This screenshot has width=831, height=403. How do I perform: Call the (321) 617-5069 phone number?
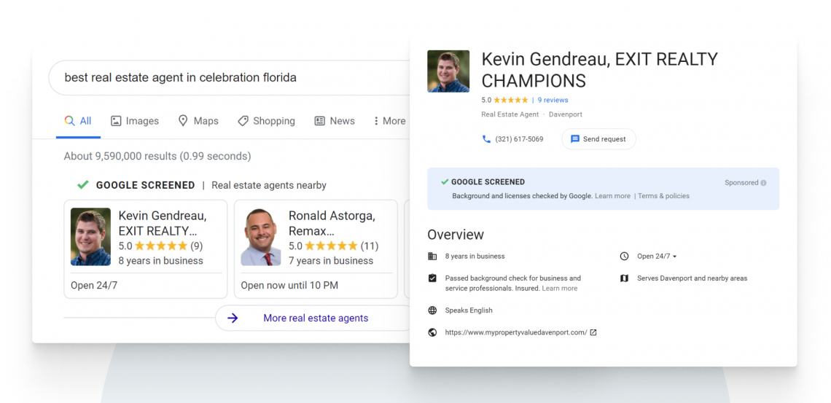pyautogui.click(x=519, y=139)
